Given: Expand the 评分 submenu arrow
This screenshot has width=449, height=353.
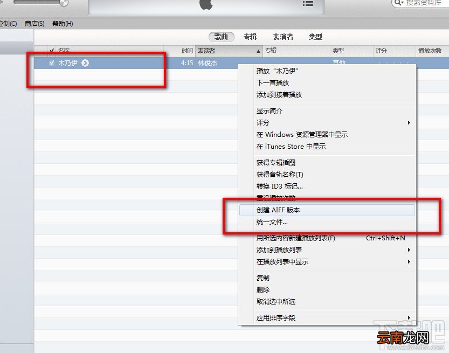Looking at the screenshot, I should 409,122.
